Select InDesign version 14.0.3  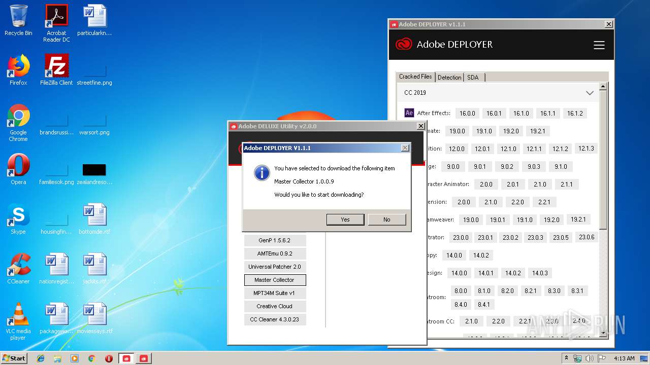tap(540, 273)
